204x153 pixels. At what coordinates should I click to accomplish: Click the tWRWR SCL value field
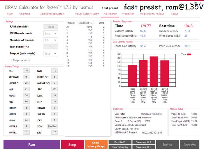[x=54, y=83]
